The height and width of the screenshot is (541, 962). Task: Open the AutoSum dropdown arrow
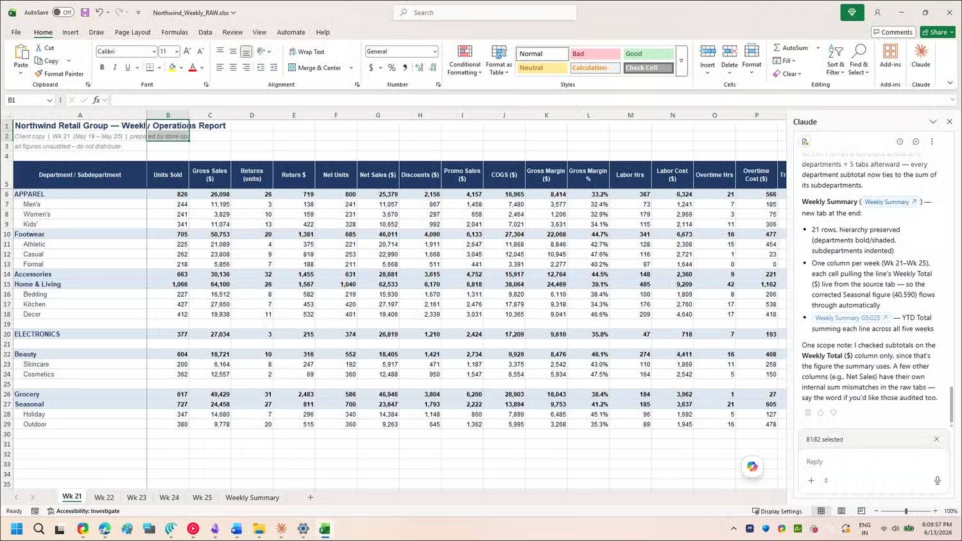[818, 47]
